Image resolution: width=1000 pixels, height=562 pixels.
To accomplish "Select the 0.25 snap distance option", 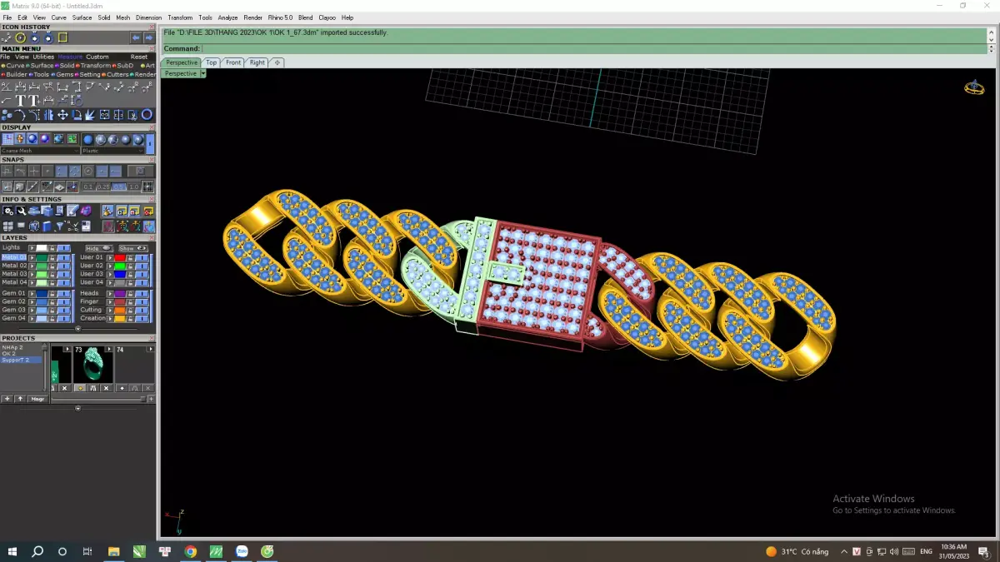I will (103, 187).
